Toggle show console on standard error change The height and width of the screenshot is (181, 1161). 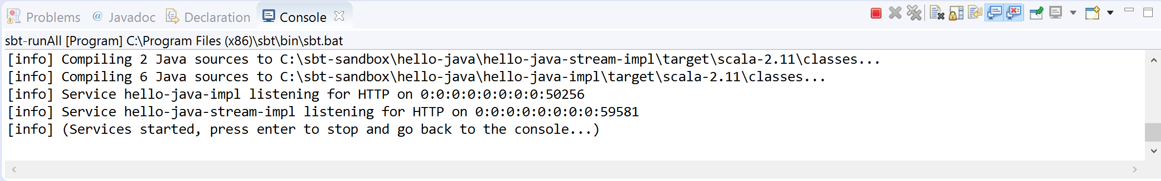click(1013, 13)
